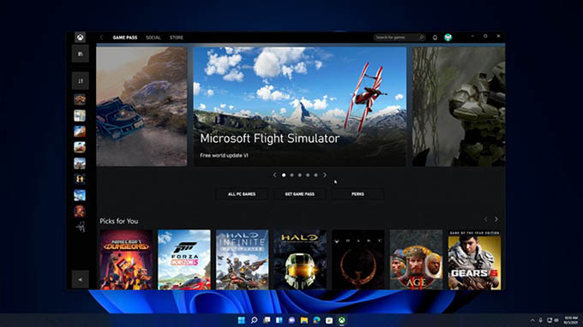Switch to the Store tab
Viewport: 583px width, 327px height.
[x=177, y=38]
